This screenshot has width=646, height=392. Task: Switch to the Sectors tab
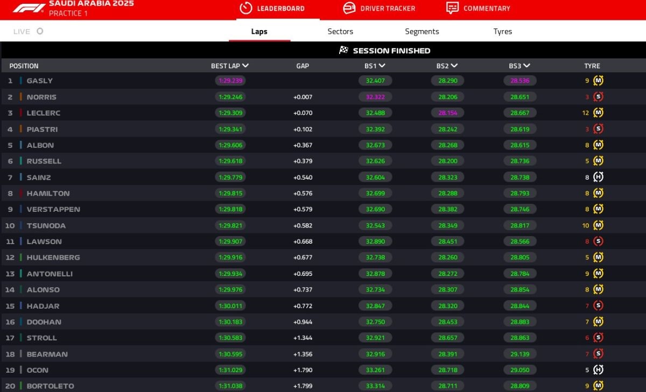tap(340, 31)
